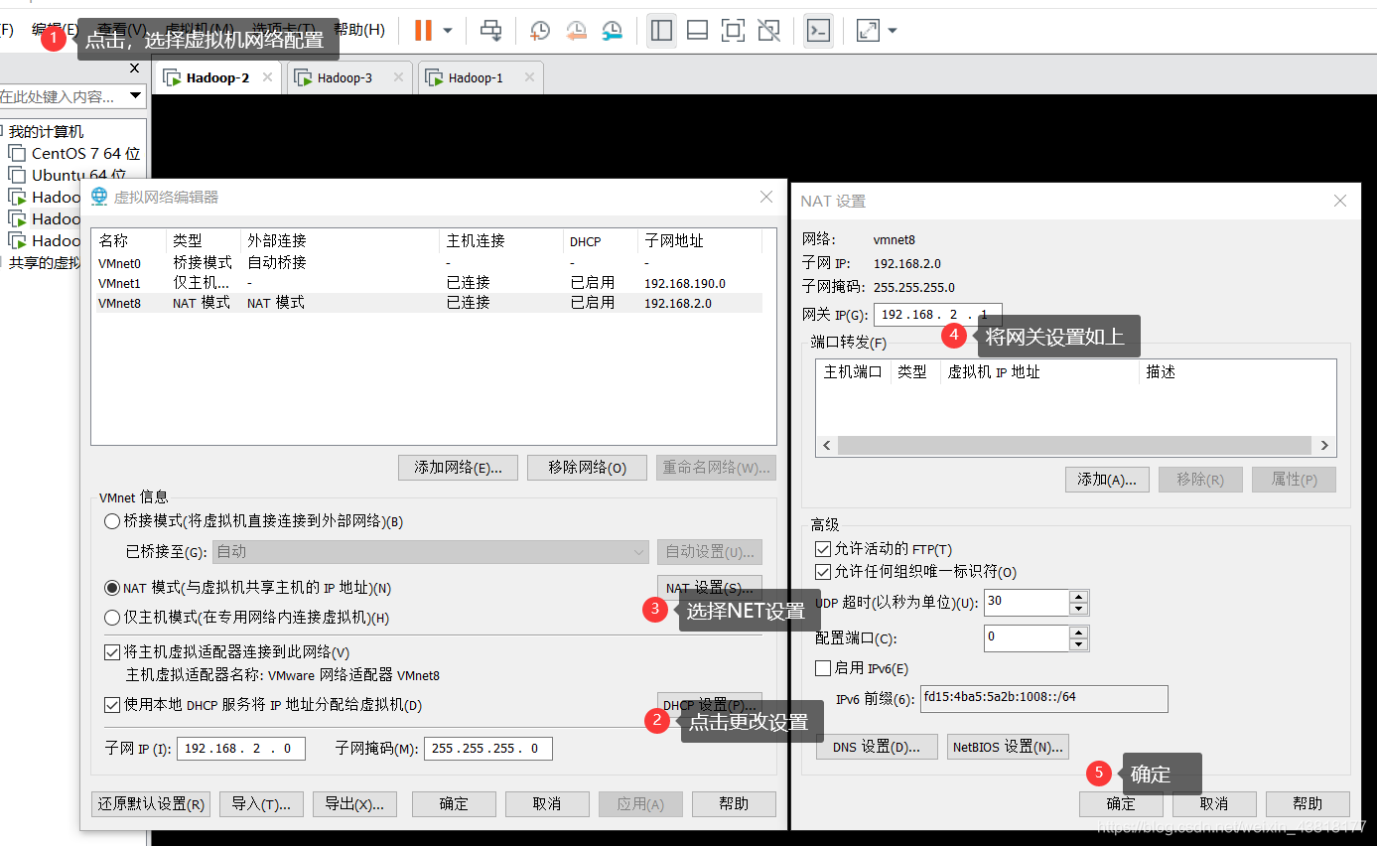Open the 已桥接至 combo box
The image size is (1377, 846).
[432, 551]
